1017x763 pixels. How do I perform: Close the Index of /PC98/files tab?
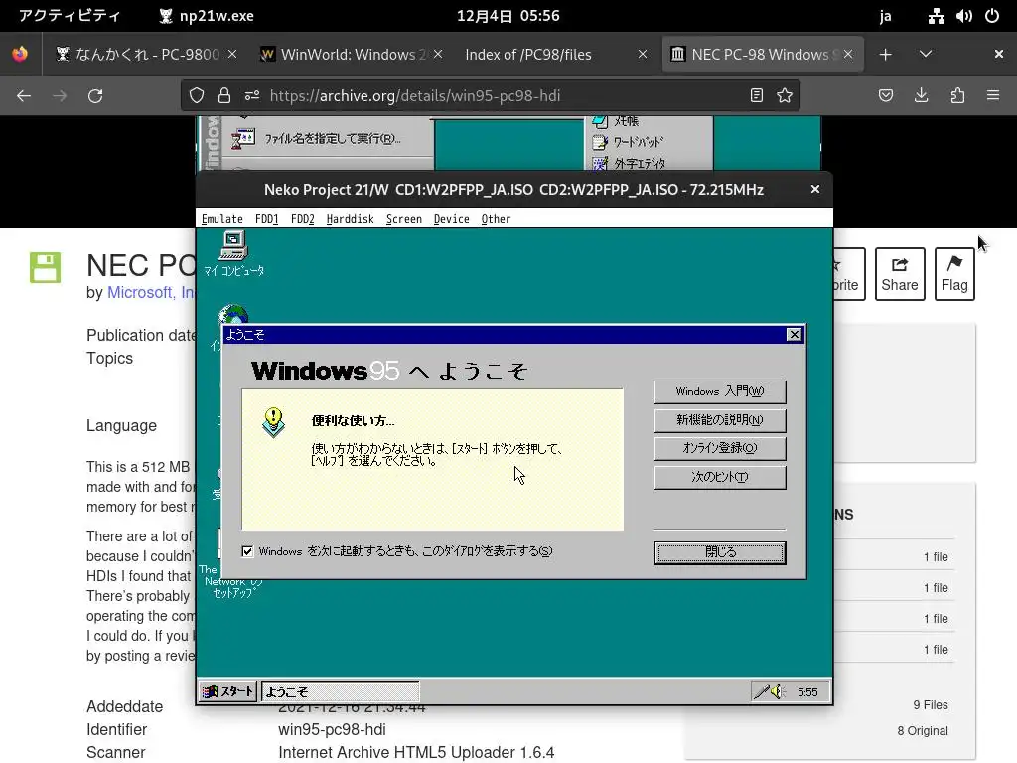643,54
